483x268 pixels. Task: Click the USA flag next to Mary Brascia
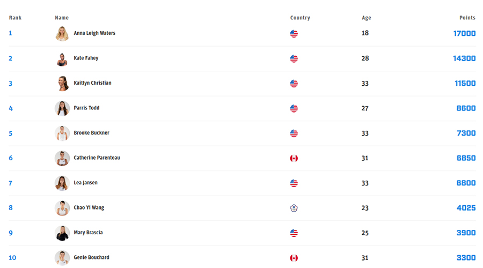[x=294, y=233]
